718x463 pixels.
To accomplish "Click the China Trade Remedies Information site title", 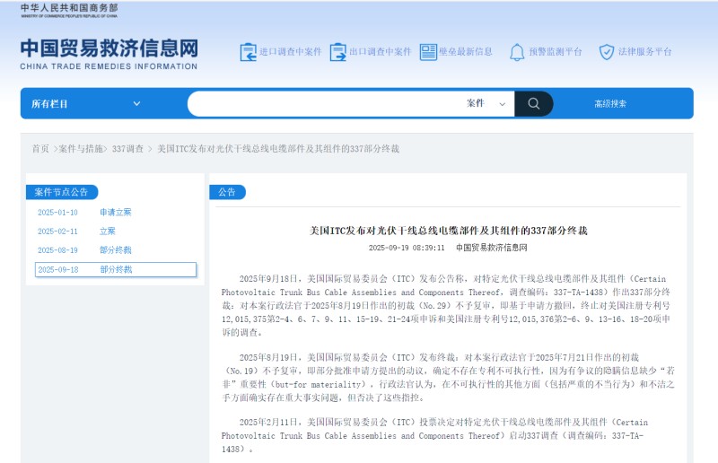I will [x=109, y=54].
